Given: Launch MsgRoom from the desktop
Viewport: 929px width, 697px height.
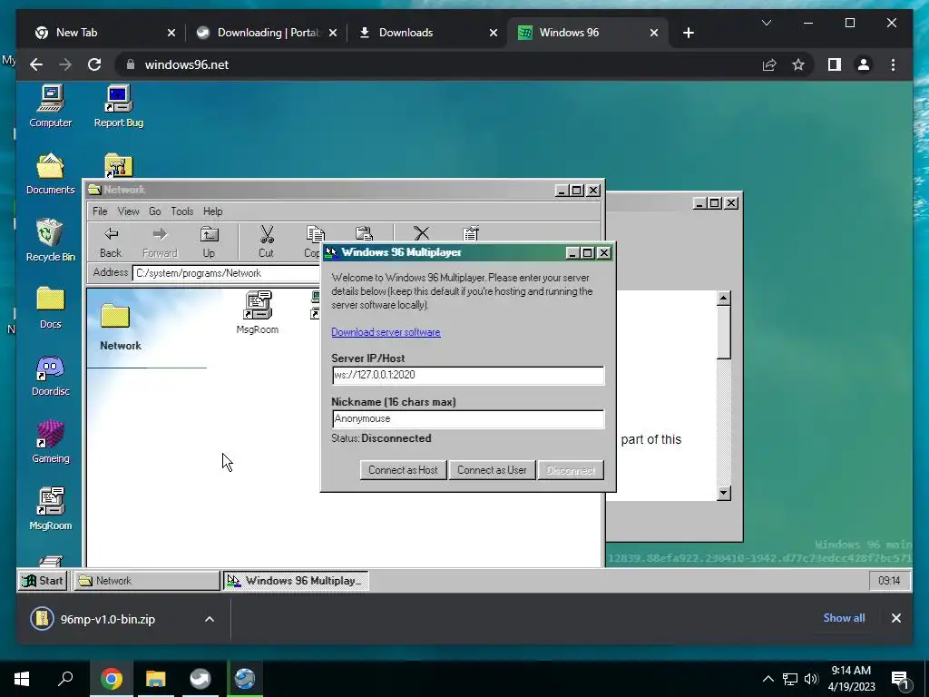Looking at the screenshot, I should coord(51,508).
